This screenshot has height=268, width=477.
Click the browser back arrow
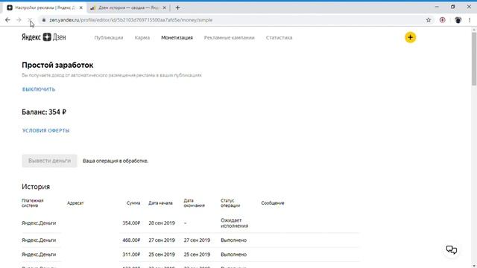click(x=7, y=20)
